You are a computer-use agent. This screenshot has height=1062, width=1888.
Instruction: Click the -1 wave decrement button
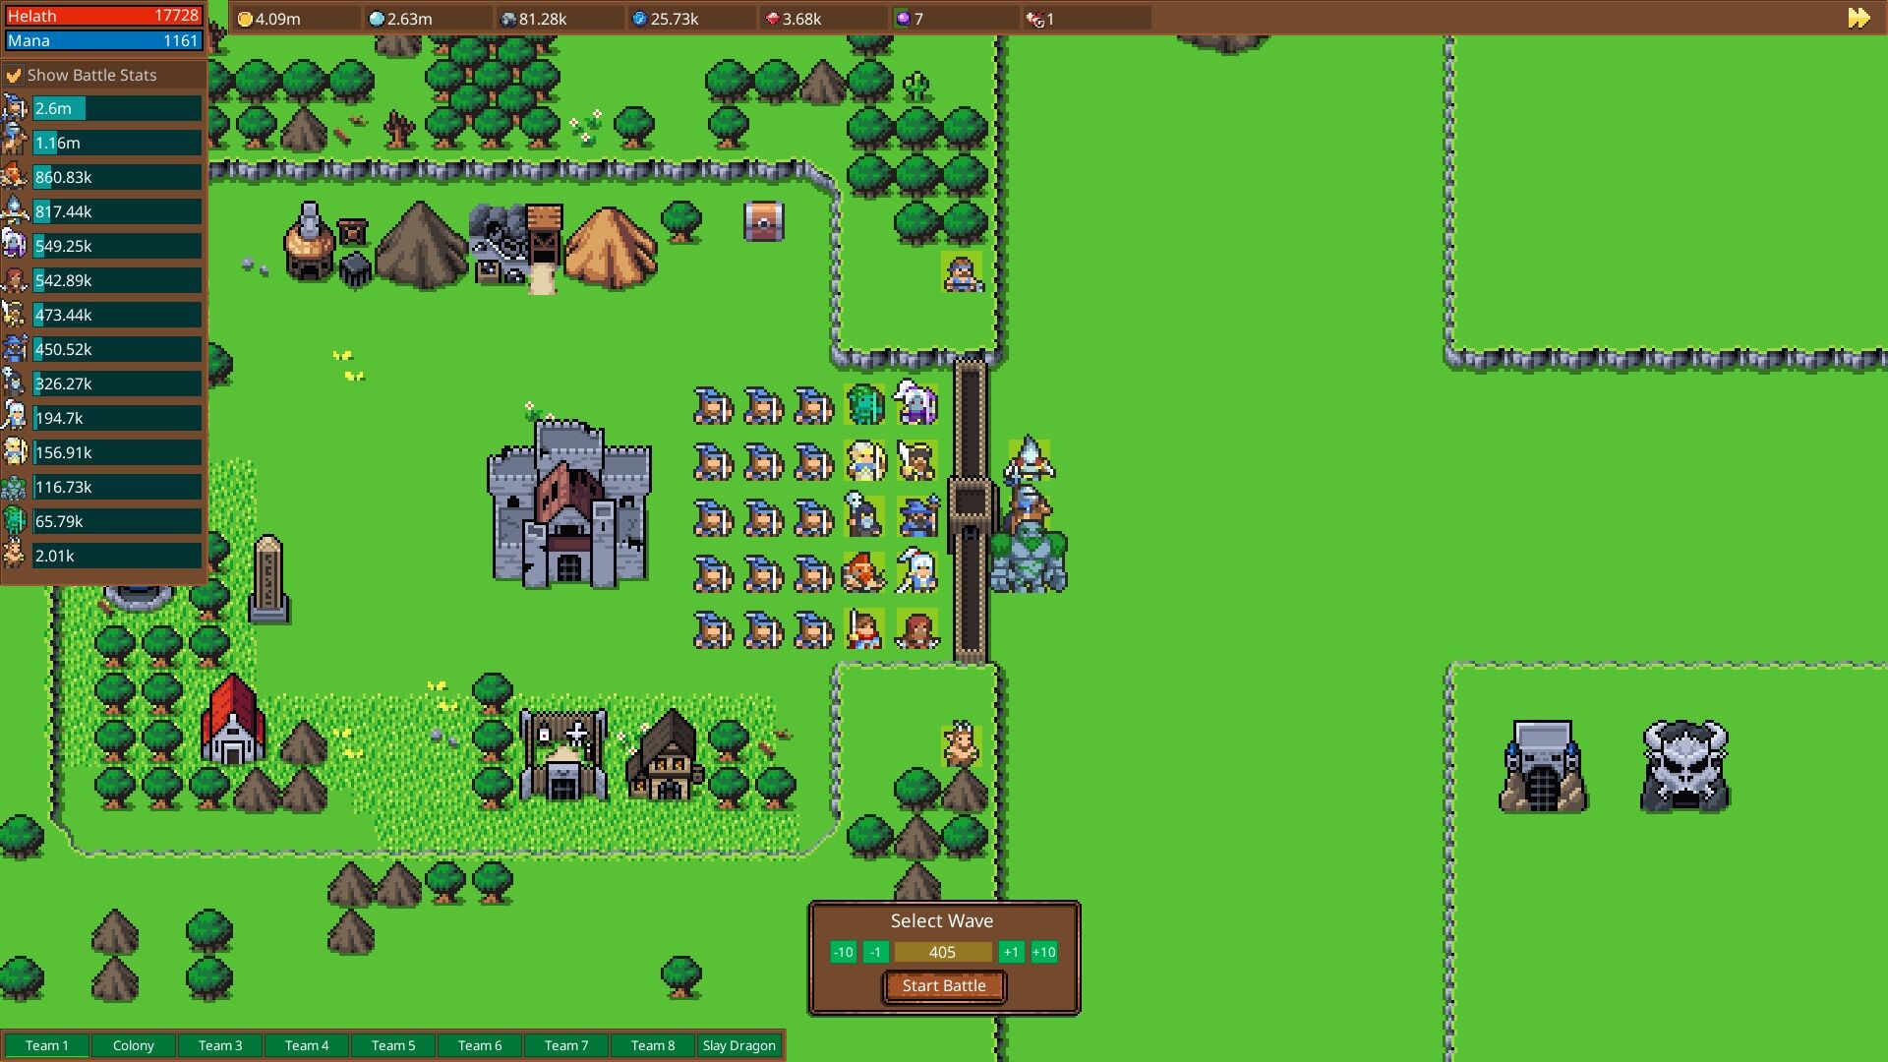875,952
